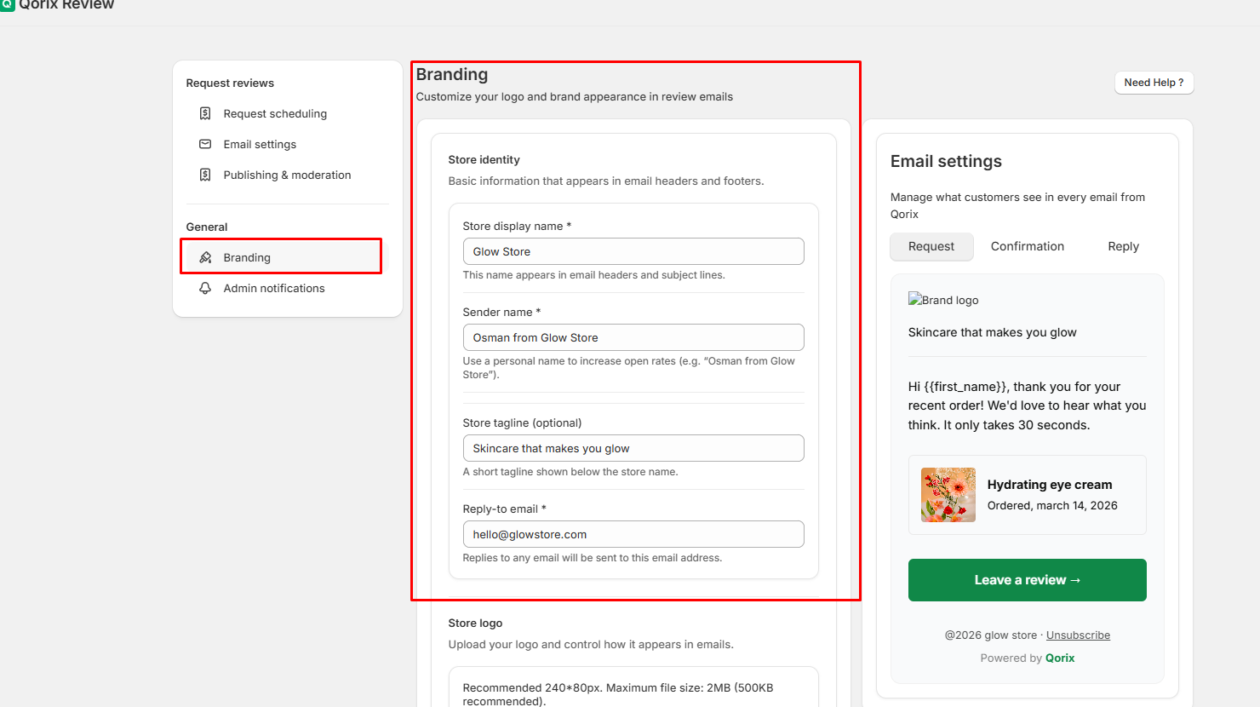Click the Leave a review button
1260x707 pixels.
click(x=1027, y=580)
